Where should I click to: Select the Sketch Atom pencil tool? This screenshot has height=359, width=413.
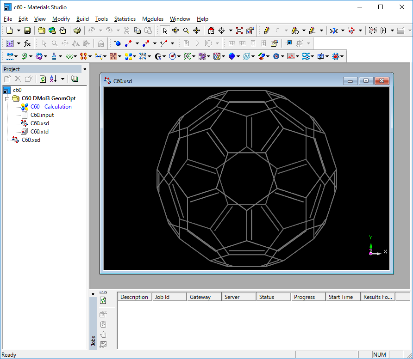click(266, 30)
